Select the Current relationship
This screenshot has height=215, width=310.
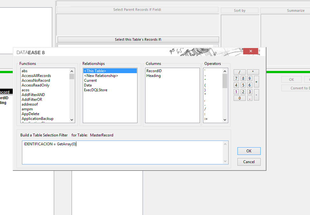coord(90,80)
